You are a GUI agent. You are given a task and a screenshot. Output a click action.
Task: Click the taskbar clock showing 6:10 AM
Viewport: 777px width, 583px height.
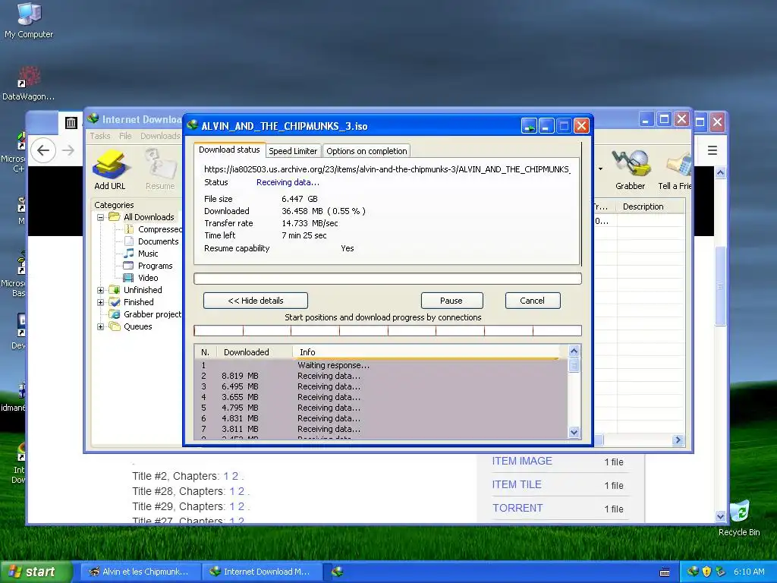point(749,572)
